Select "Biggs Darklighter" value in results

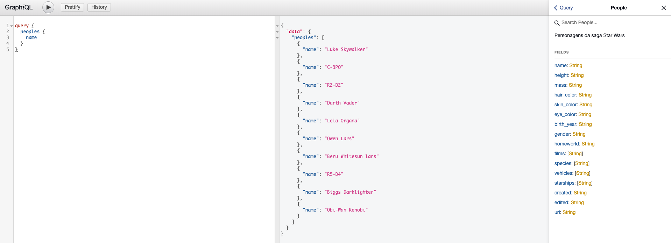point(350,192)
